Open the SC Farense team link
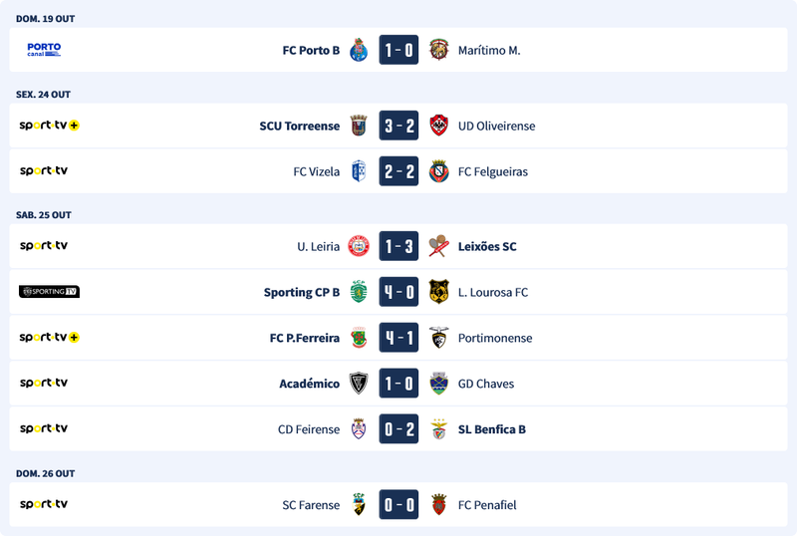This screenshot has height=536, width=797. [x=311, y=505]
